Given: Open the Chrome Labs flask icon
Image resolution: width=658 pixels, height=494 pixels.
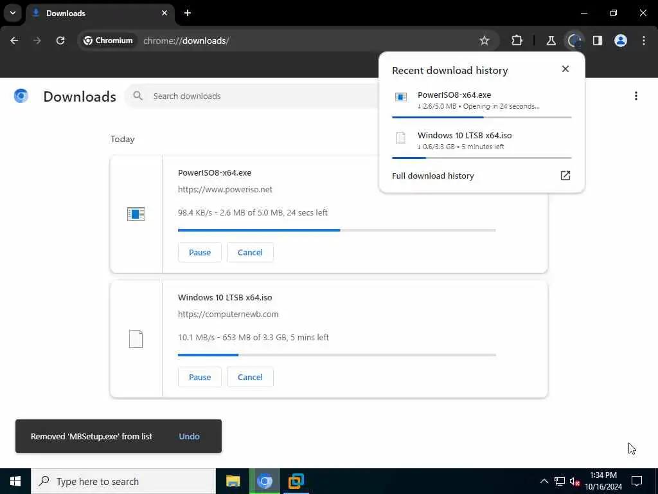Looking at the screenshot, I should pyautogui.click(x=551, y=41).
